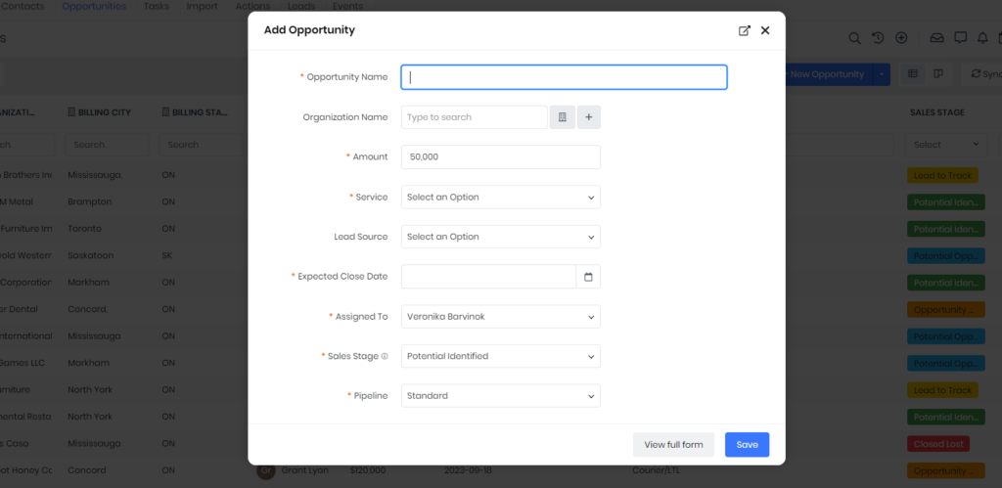Add a new organization with the plus icon
This screenshot has width=1002, height=488.
588,117
